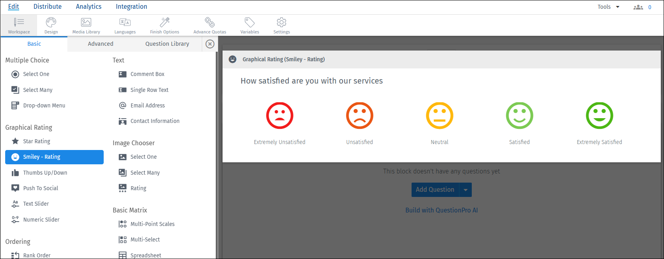Click the 'Extremely Unsatisfied' label text

point(280,142)
